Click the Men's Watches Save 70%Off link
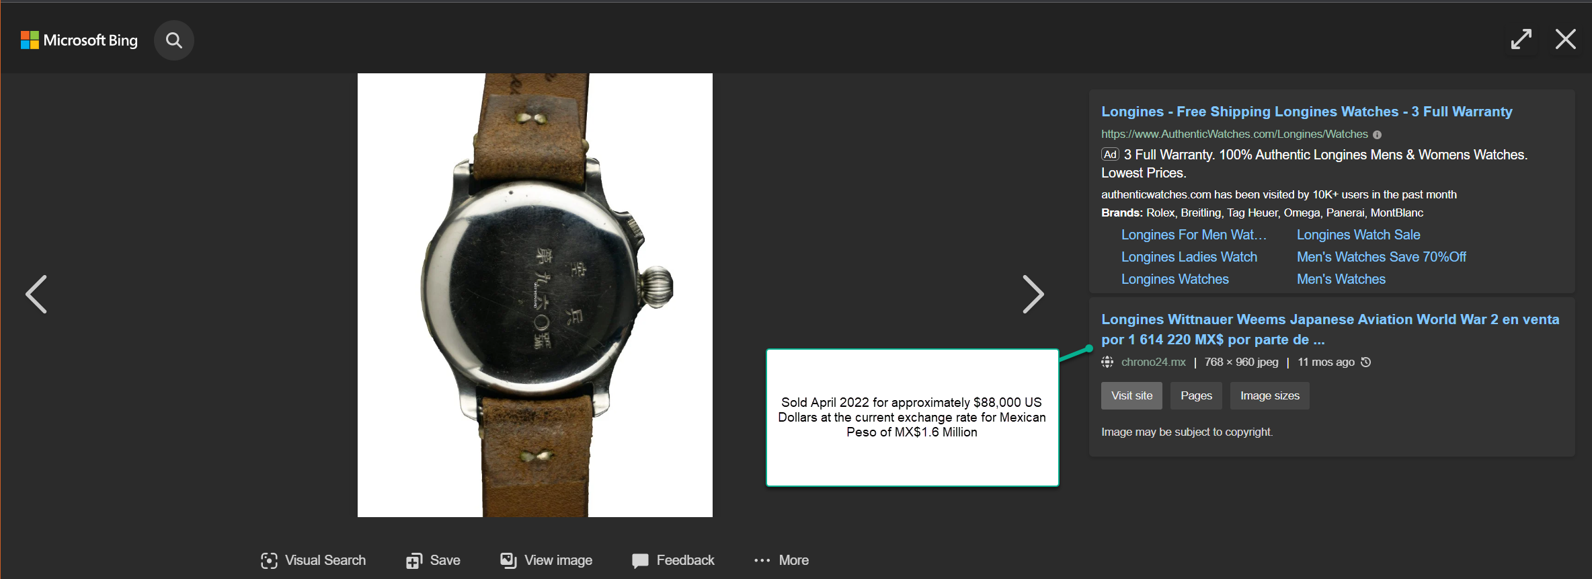Viewport: 1592px width, 579px height. pos(1381,257)
